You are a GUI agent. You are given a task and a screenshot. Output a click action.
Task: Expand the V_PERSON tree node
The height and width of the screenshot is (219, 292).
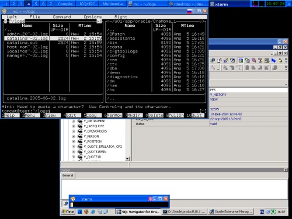[74, 137]
